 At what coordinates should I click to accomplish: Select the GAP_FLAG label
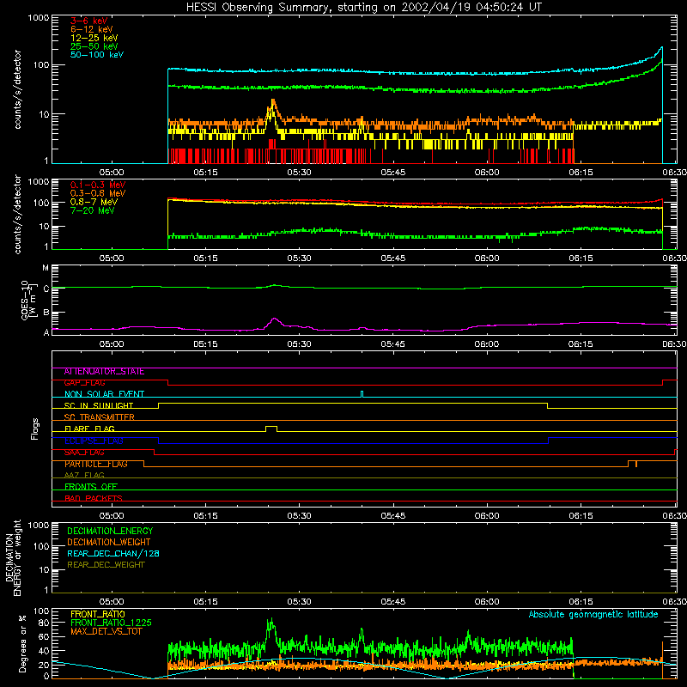84,383
